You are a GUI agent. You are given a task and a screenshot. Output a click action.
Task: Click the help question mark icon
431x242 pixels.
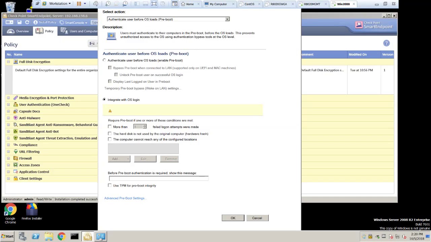tap(386, 43)
